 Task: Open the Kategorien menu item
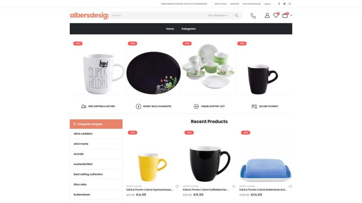189,29
